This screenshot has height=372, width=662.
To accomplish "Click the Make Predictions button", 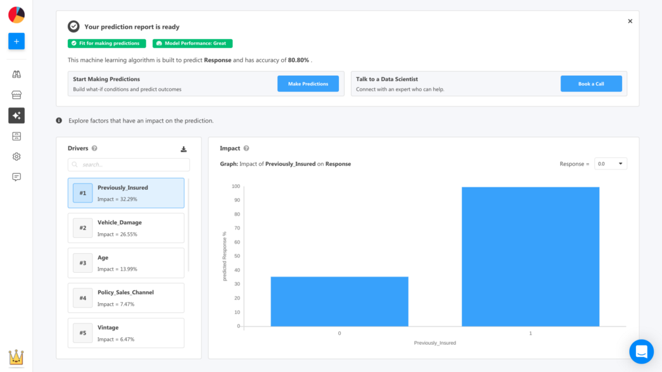I will (309, 84).
